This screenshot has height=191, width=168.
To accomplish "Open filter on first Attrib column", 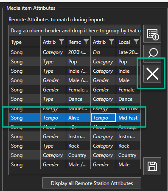I will click(x=62, y=42).
